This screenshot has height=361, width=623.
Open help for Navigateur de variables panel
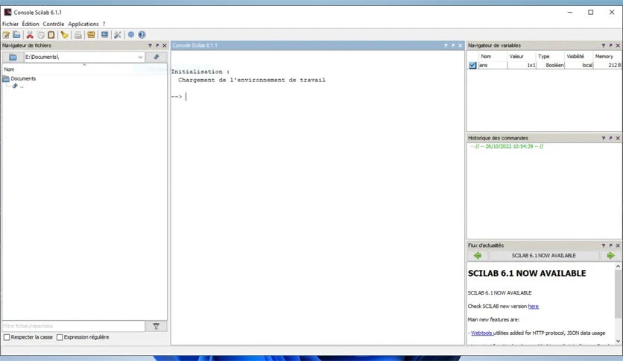(x=603, y=45)
